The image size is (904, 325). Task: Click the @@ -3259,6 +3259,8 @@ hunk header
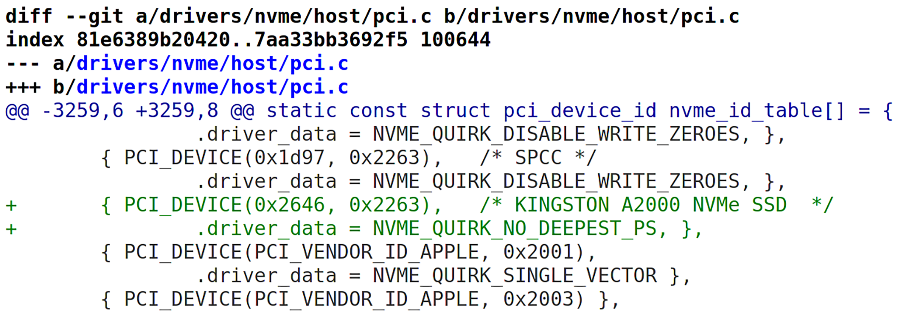[x=129, y=111]
